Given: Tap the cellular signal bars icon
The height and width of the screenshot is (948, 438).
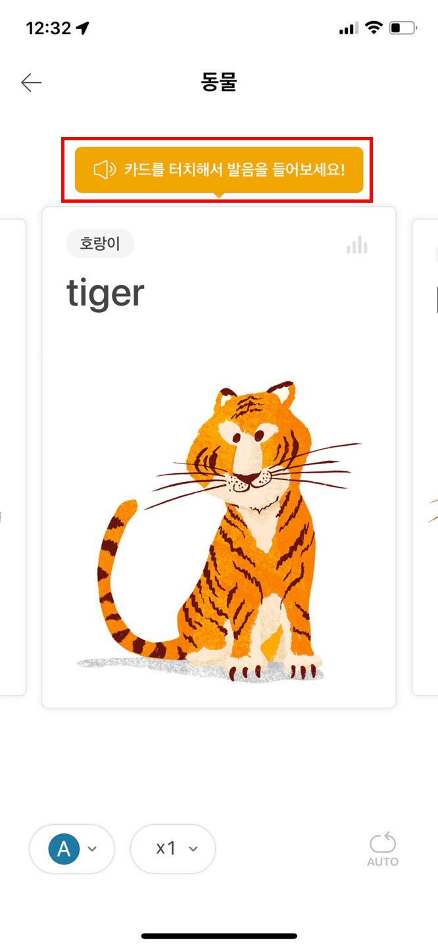Looking at the screenshot, I should pyautogui.click(x=349, y=28).
